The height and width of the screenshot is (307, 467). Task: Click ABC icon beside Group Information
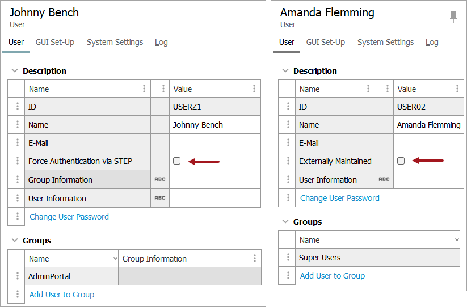pos(160,179)
